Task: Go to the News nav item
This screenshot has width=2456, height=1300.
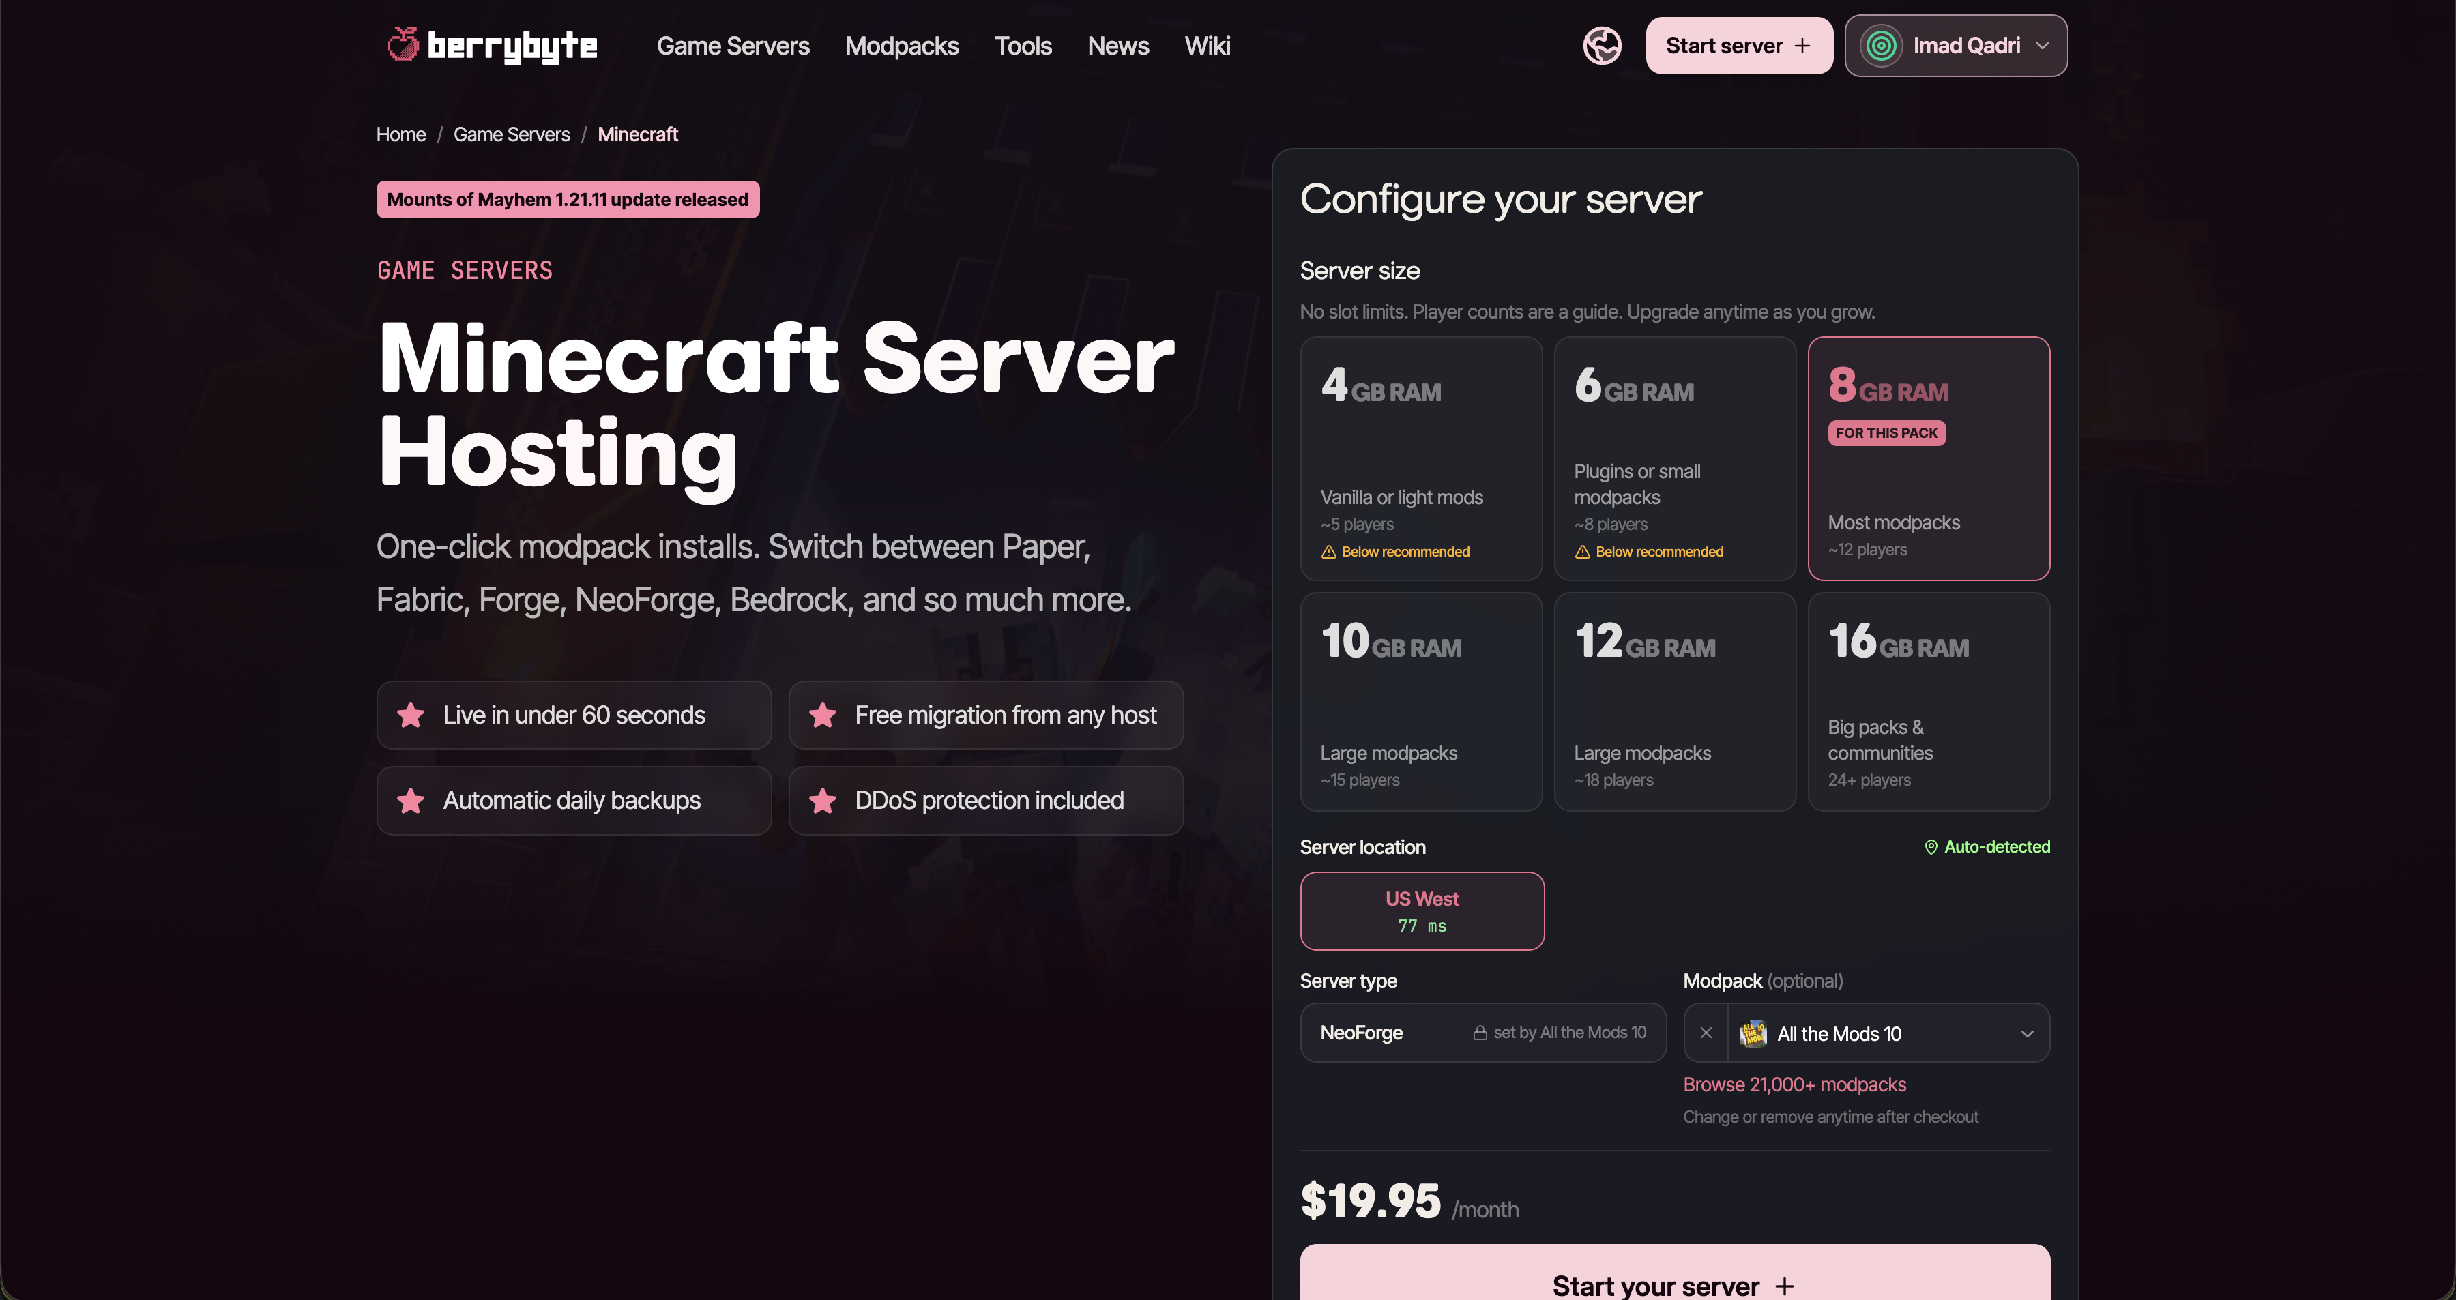Action: (x=1117, y=46)
